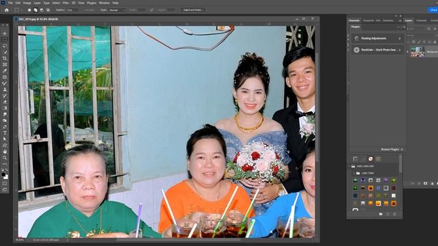Open the Plugins panel options menu
The width and height of the screenshot is (438, 246).
point(404,27)
